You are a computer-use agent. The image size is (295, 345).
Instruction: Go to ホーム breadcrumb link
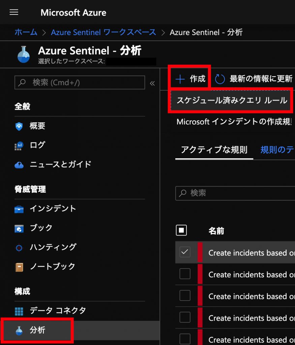[26, 32]
